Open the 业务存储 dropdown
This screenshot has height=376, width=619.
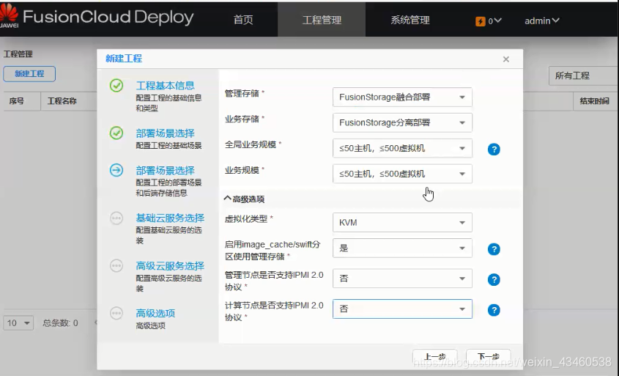(x=402, y=123)
